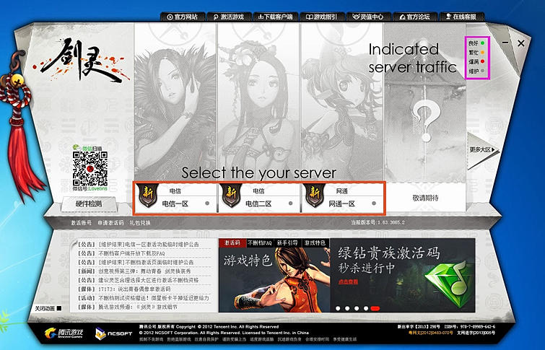Select the second banner carousel dot
Image resolution: width=545 pixels, height=350 pixels.
347,308
